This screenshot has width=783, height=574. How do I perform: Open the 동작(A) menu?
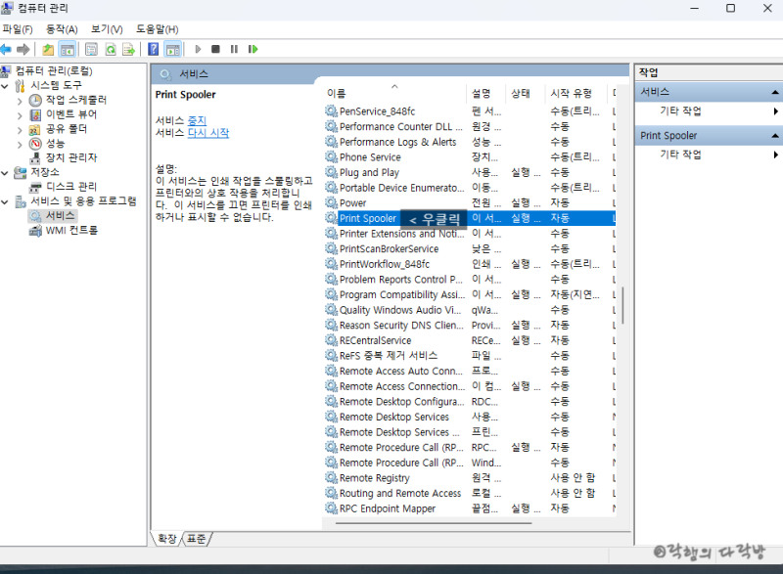pos(62,29)
